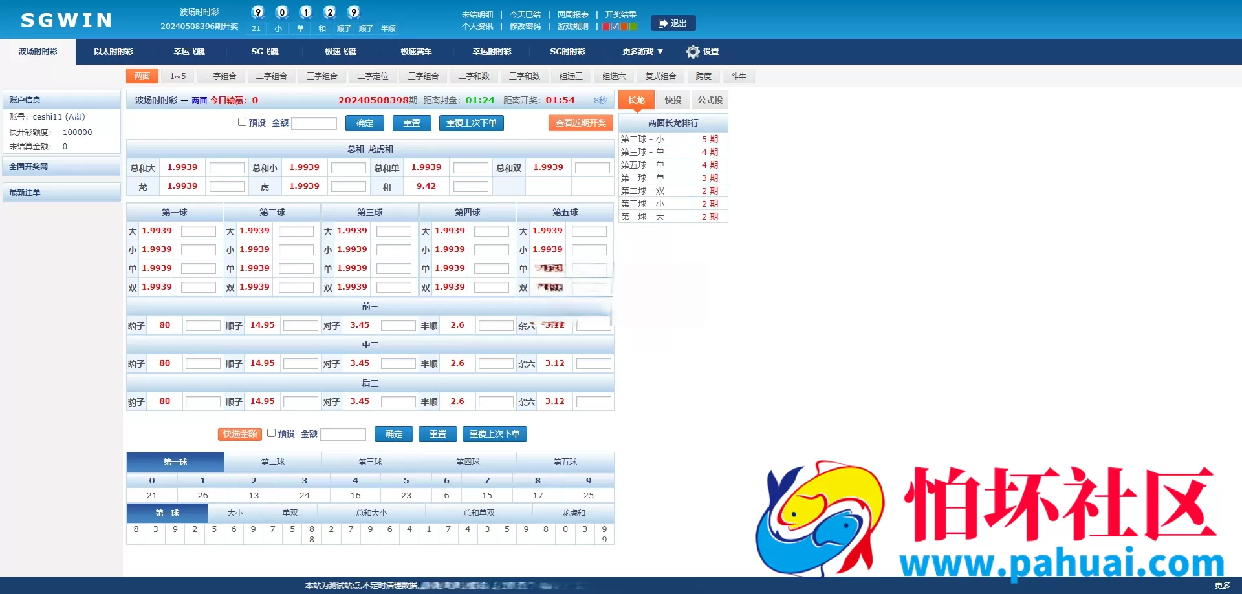This screenshot has width=1242, height=594.
Task: Open the 两周报表 link
Action: pyautogui.click(x=573, y=14)
